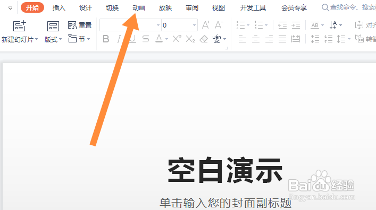Viewport: 376px width, 210px height.
Task: Open the 审阅 tab
Action: (x=192, y=7)
